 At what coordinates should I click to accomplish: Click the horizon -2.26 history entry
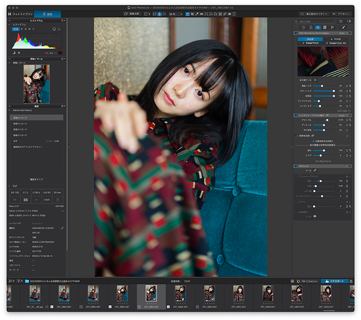pyautogui.click(x=37, y=141)
